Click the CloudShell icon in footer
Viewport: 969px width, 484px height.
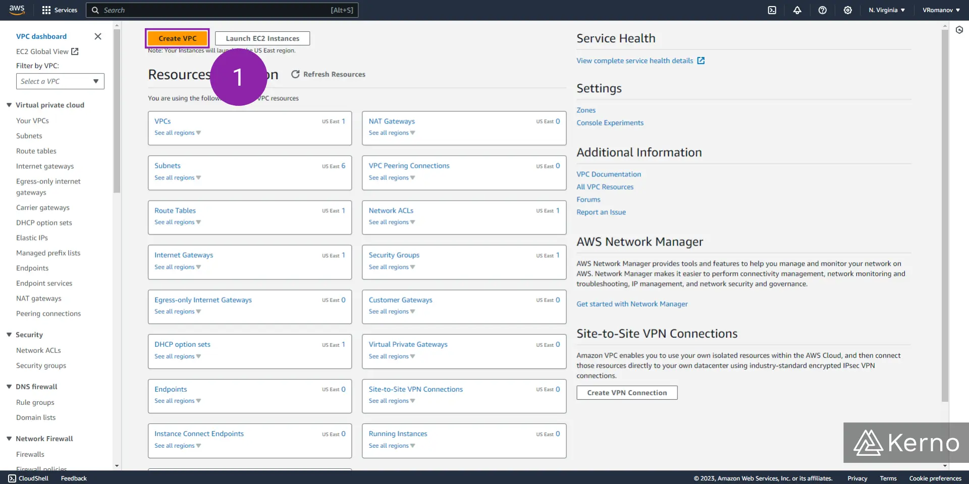coord(12,478)
